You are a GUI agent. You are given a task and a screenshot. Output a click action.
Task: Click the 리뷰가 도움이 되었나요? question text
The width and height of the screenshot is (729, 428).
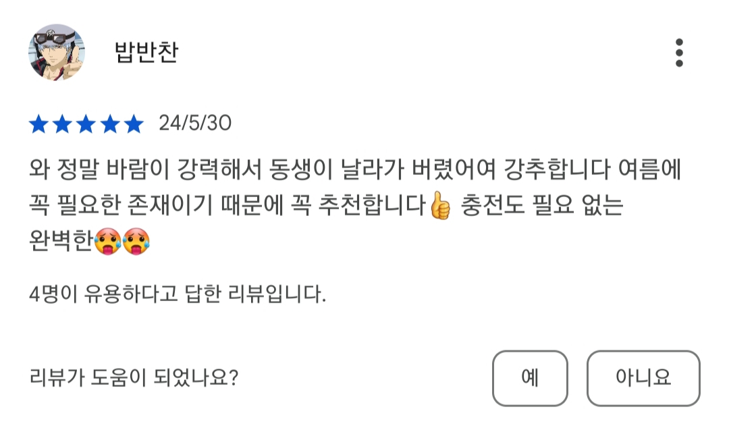(134, 377)
